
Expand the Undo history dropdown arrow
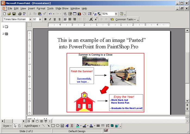coord(53,14)
